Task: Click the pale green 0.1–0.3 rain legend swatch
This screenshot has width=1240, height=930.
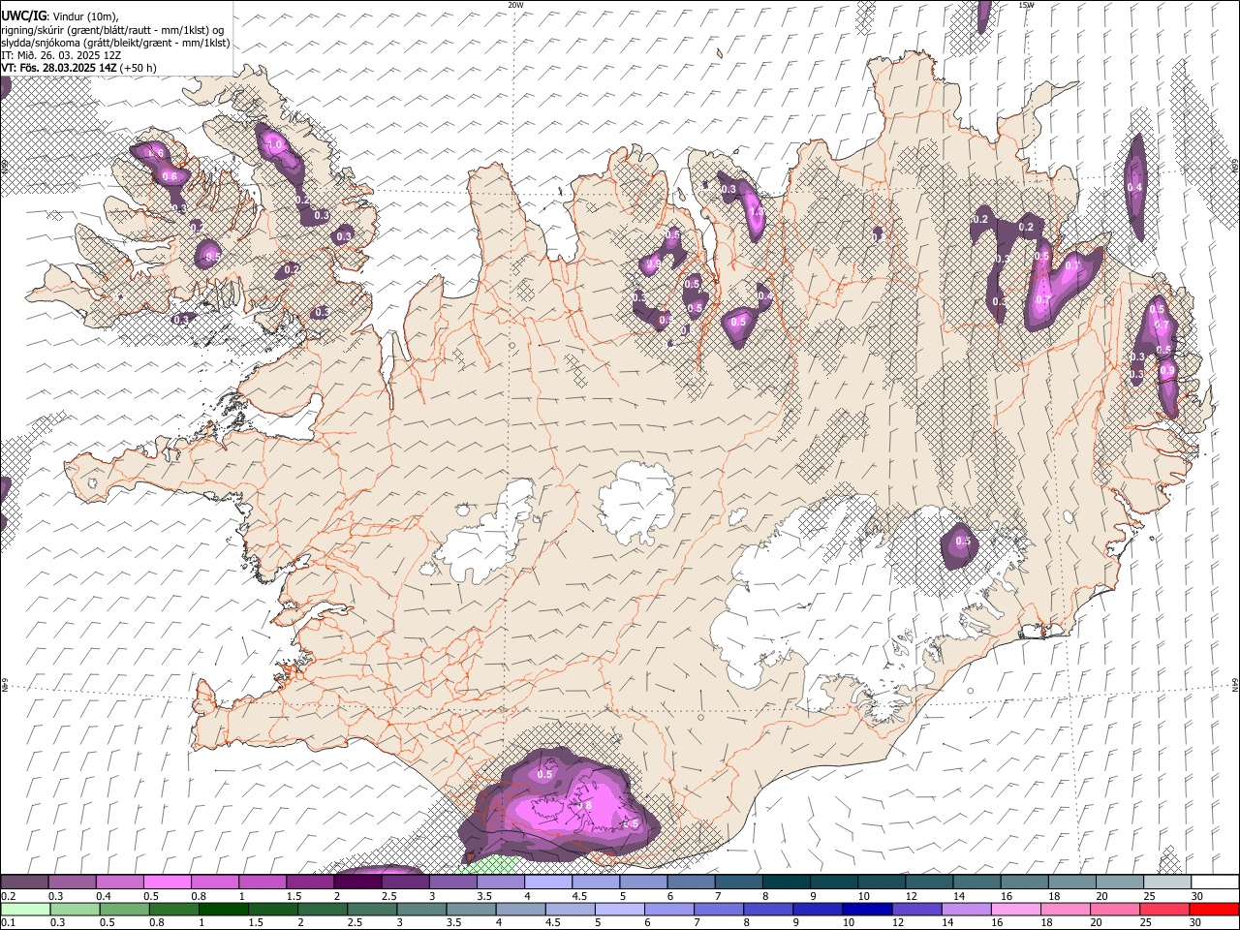Action: [x=24, y=910]
